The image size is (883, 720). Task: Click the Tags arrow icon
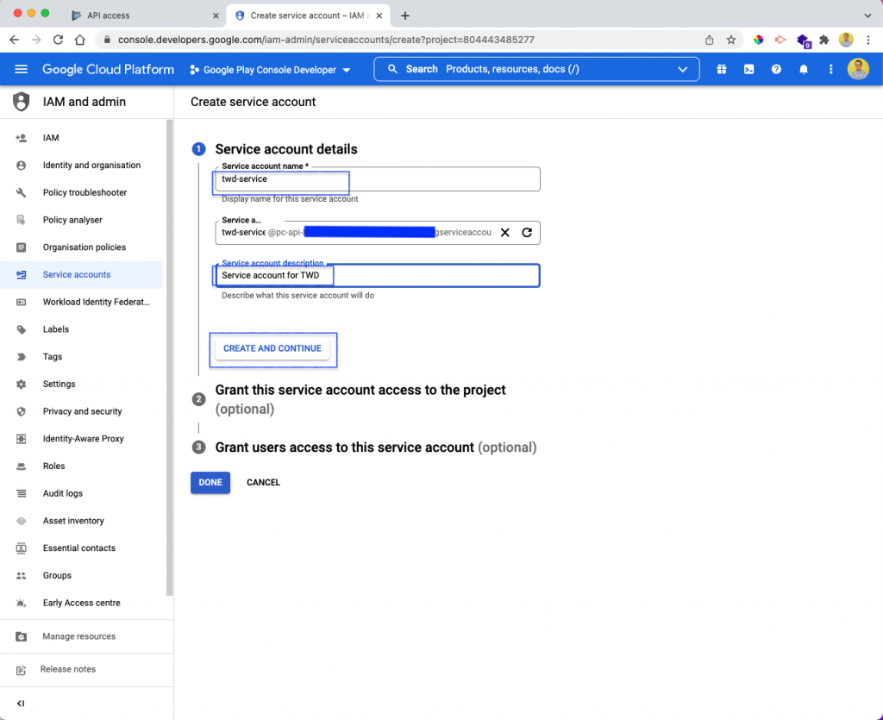[x=21, y=357]
